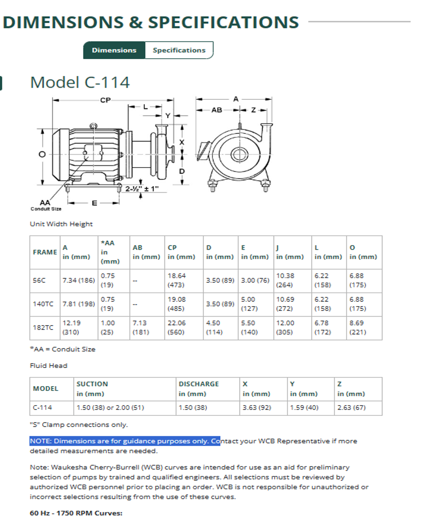
Task: Click the FRAME column header
Action: (x=45, y=252)
